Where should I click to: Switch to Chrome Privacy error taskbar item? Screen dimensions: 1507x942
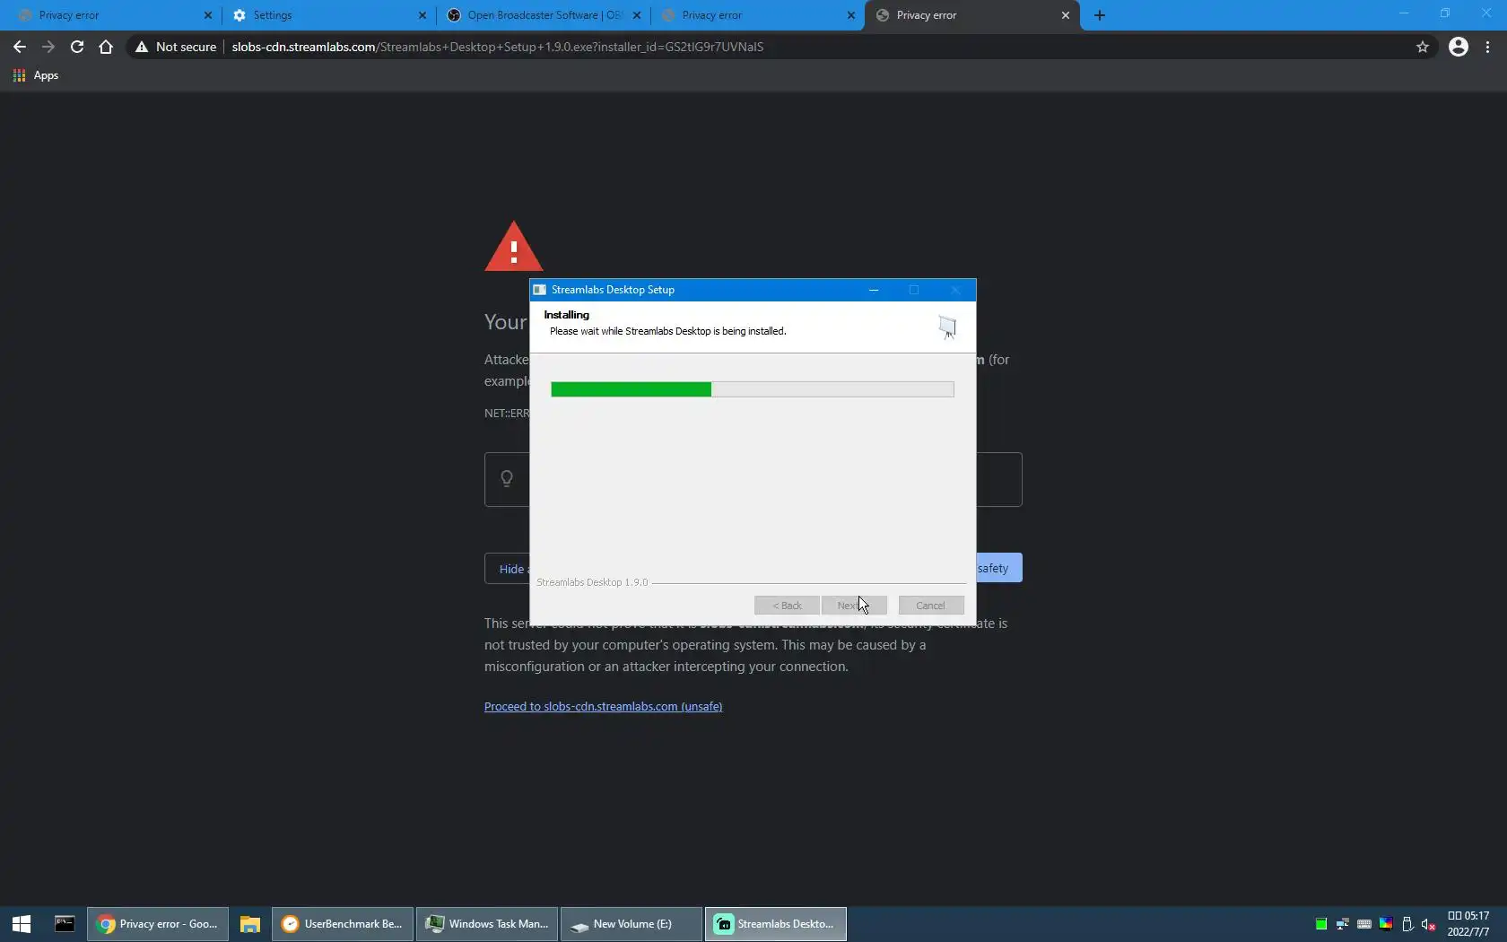click(x=158, y=924)
